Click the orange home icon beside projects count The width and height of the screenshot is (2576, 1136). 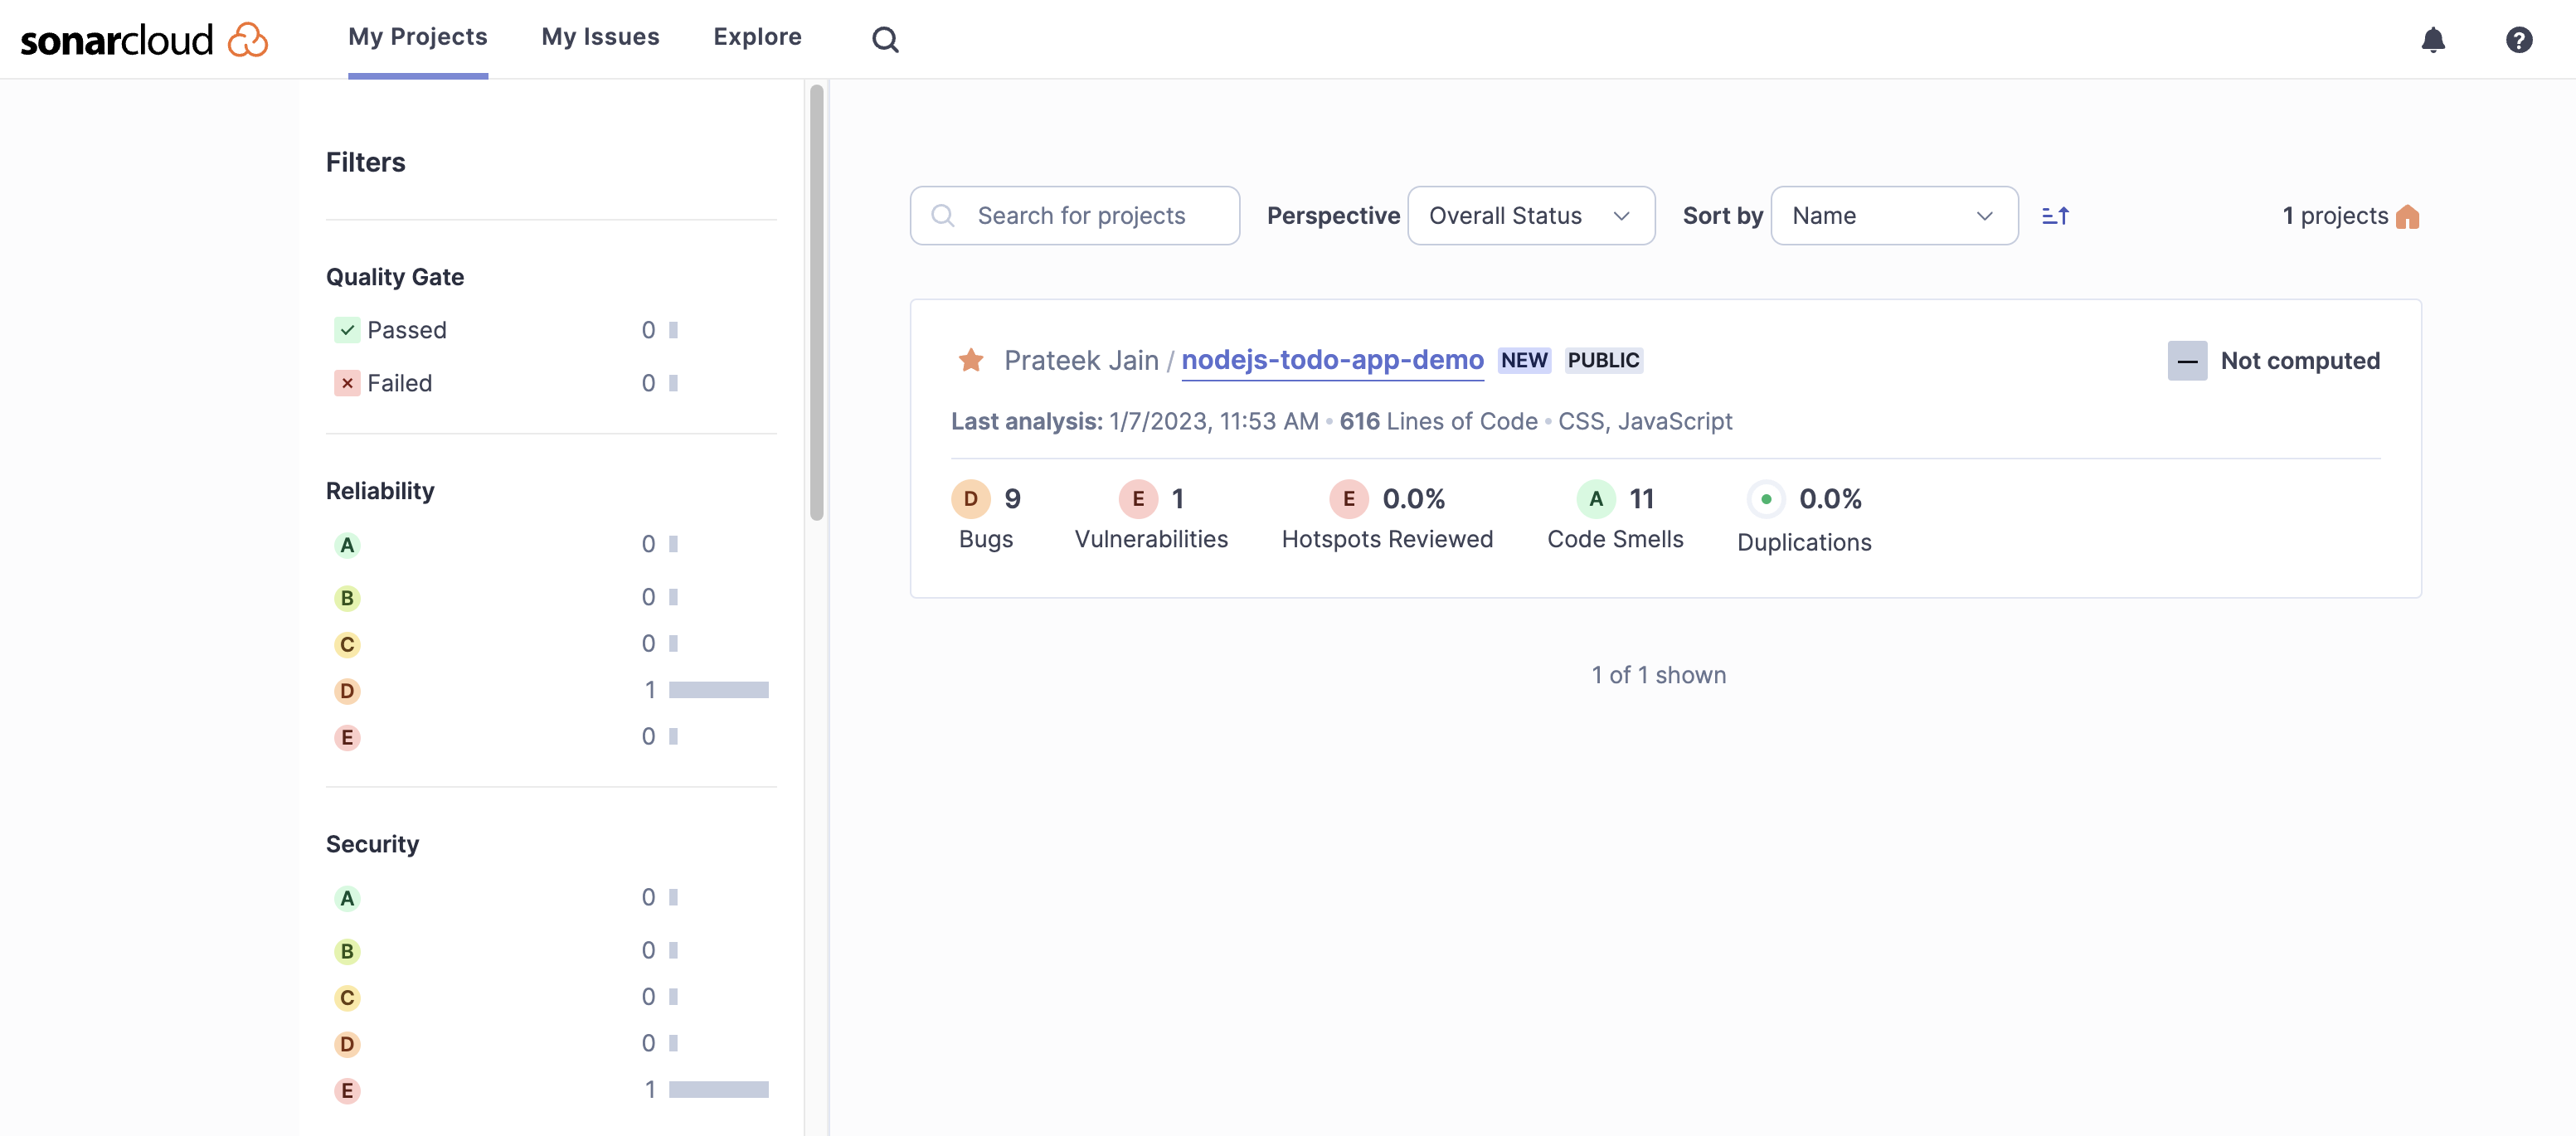[x=2408, y=216]
